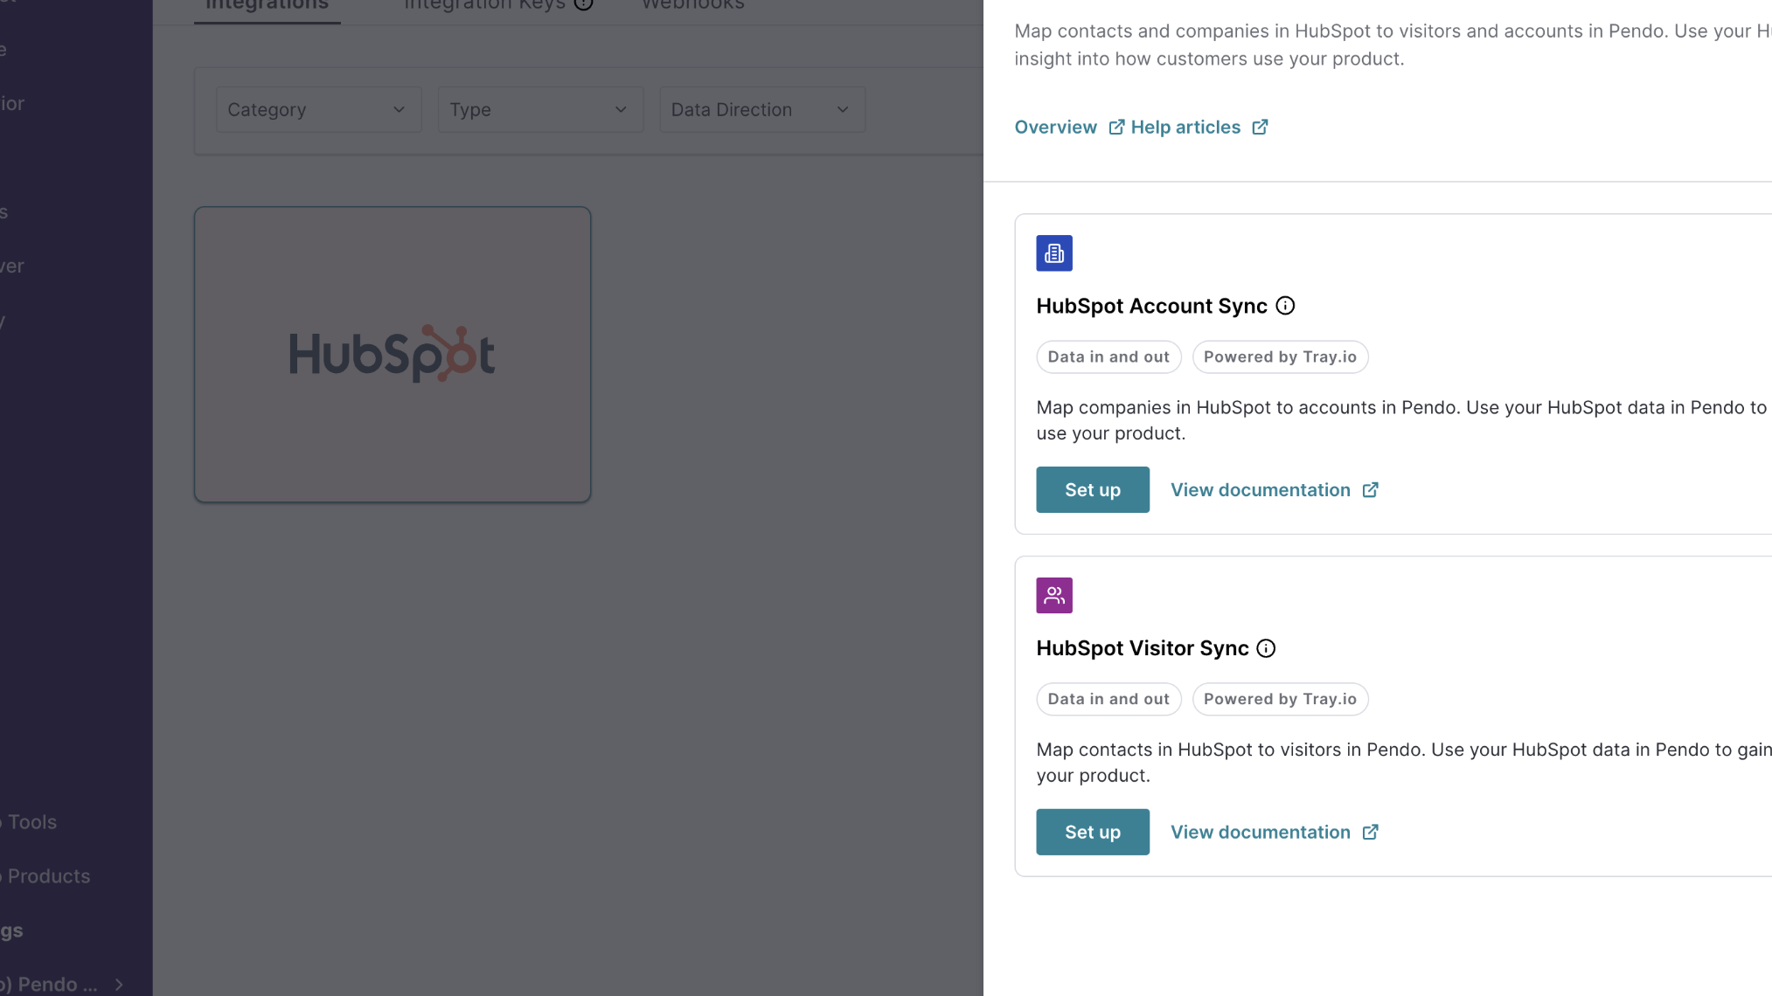Open Account Sync View documentation link
The height and width of the screenshot is (996, 1772).
click(x=1260, y=490)
